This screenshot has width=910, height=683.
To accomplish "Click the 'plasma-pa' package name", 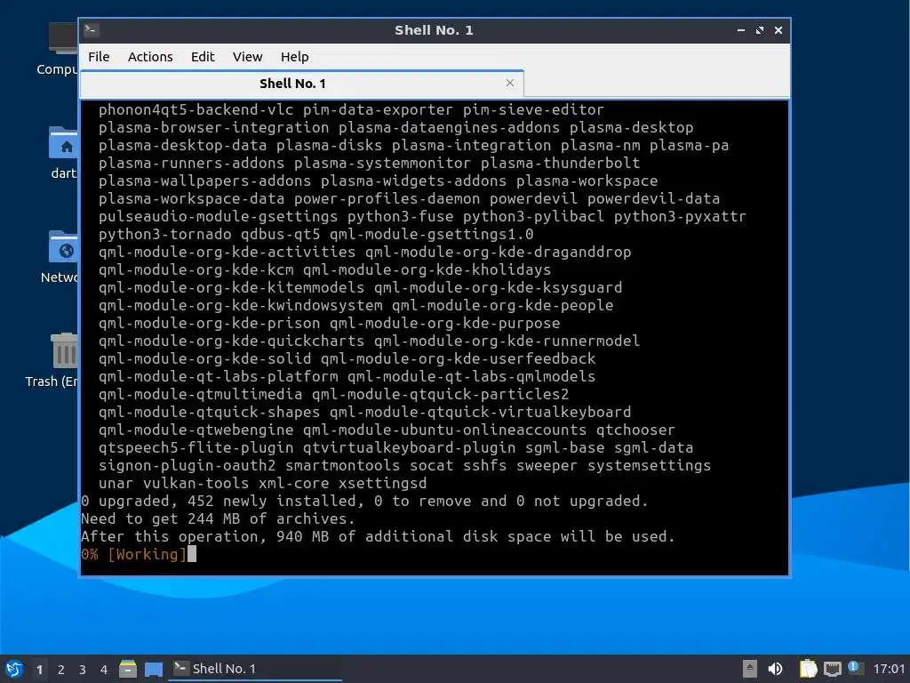I will 689,145.
